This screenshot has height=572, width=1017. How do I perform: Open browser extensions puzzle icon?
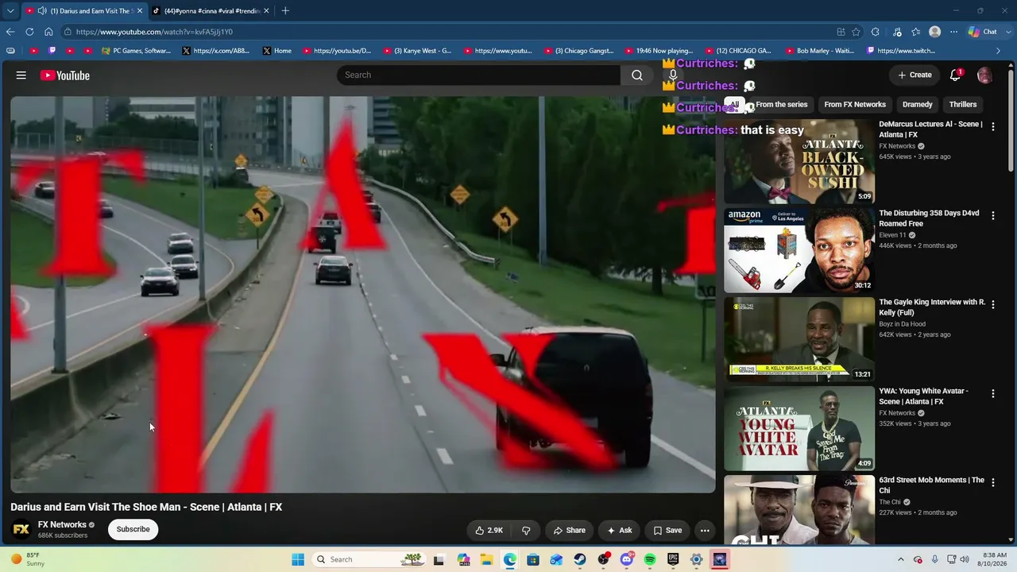pyautogui.click(x=875, y=32)
